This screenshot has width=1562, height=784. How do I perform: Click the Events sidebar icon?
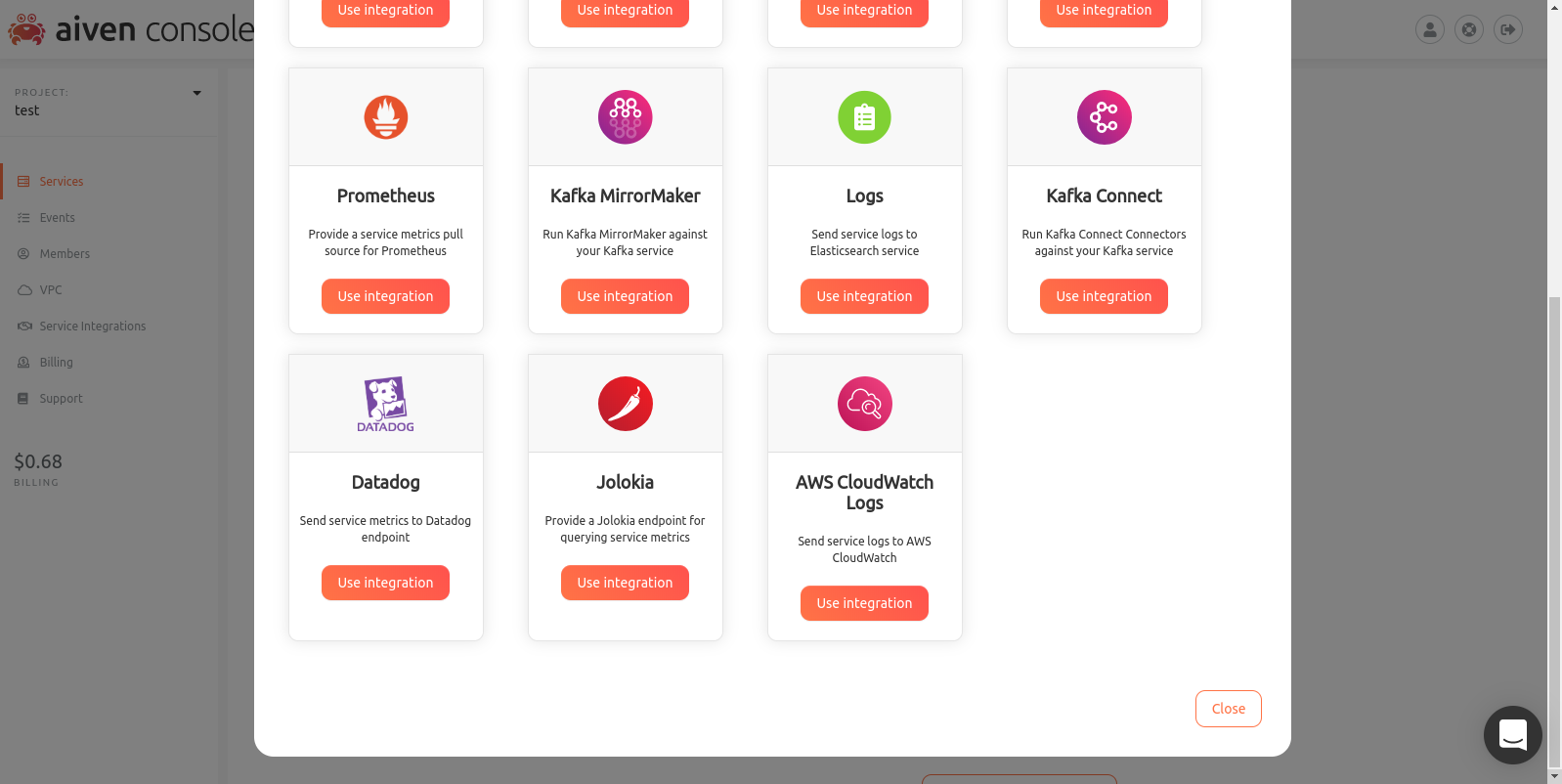[23, 218]
